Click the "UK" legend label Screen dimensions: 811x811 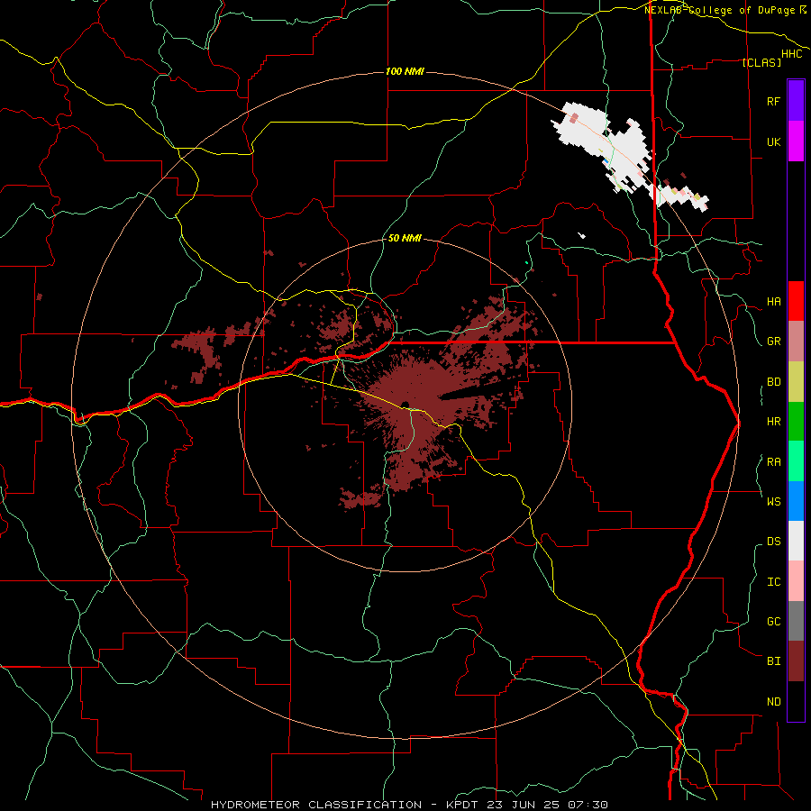[773, 141]
